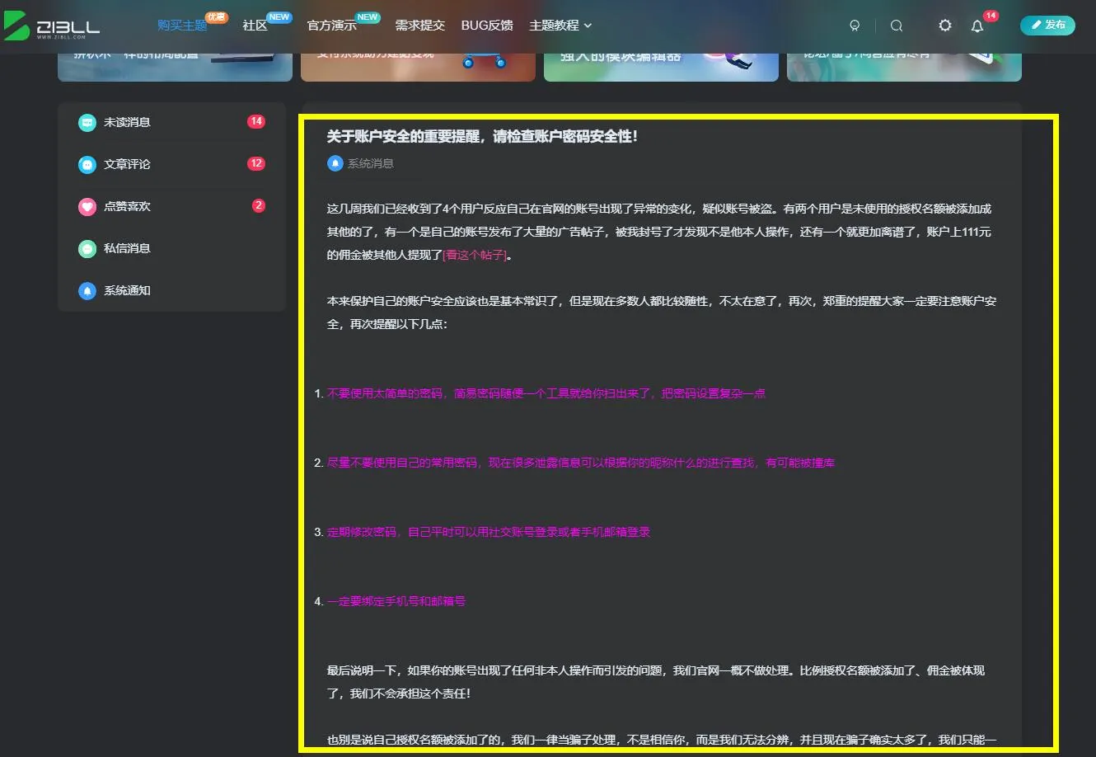This screenshot has width=1096, height=757.
Task: Click the paragraph starting 本来保护自己的账户安全
Action: pos(662,313)
